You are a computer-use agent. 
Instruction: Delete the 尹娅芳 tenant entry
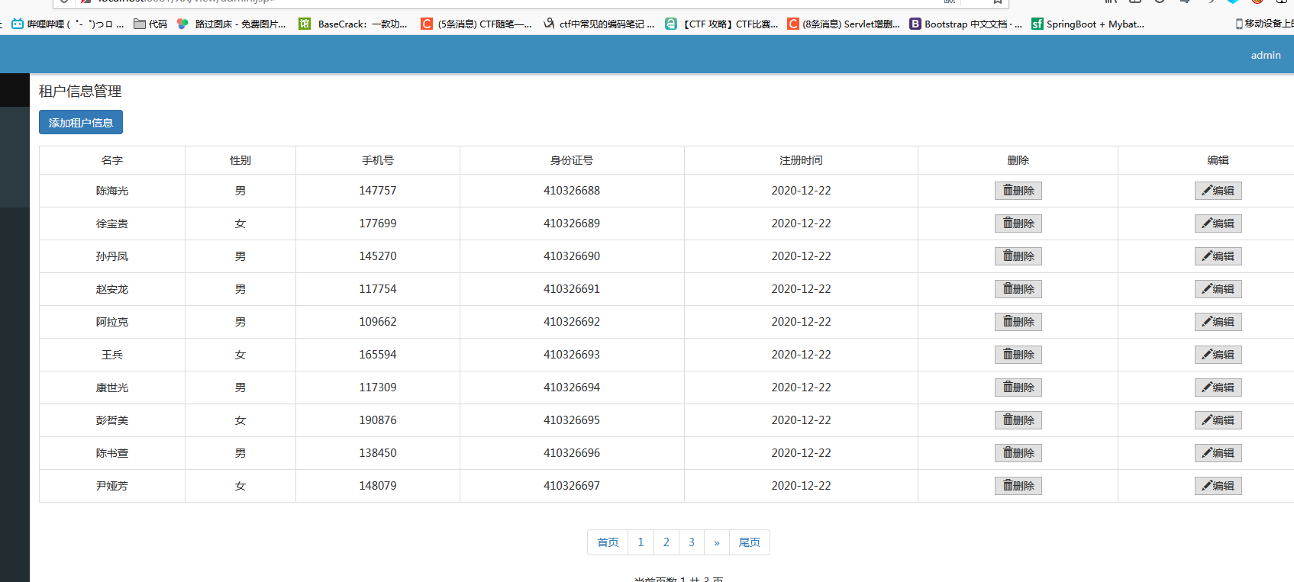coord(1018,486)
